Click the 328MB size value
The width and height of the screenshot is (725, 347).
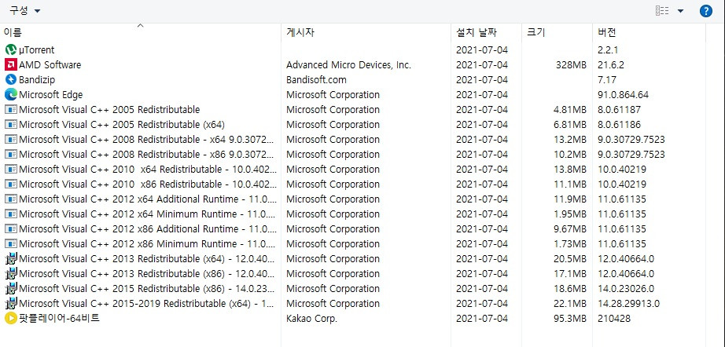coord(571,64)
